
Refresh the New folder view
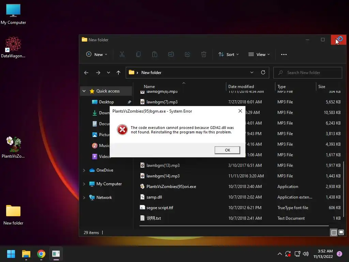(263, 72)
